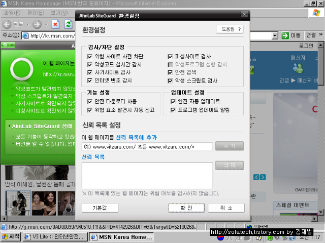Click the two women thumbnail photo
Image resolution: width=325 pixels, height=243 pixels.
point(44,204)
